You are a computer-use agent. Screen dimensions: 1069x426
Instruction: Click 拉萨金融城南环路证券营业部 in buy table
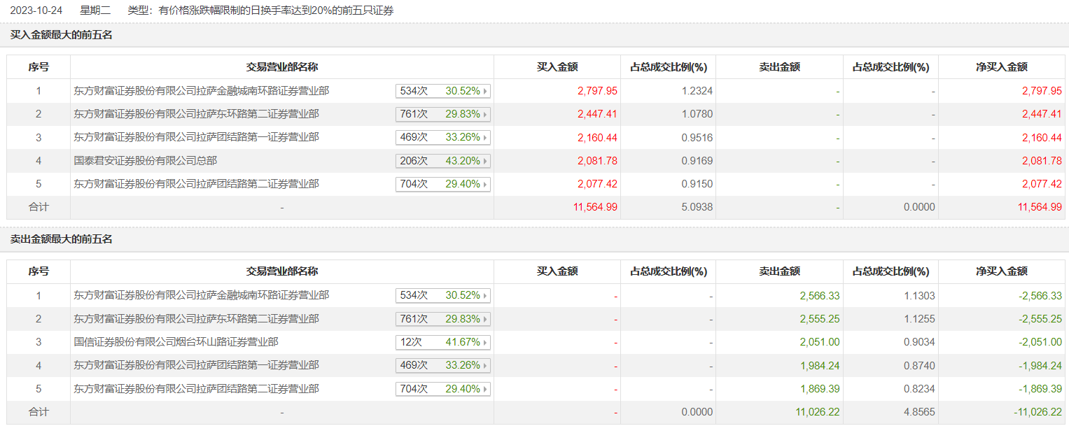(x=202, y=91)
